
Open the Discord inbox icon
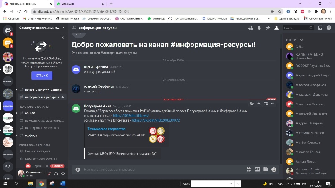[x=320, y=28]
